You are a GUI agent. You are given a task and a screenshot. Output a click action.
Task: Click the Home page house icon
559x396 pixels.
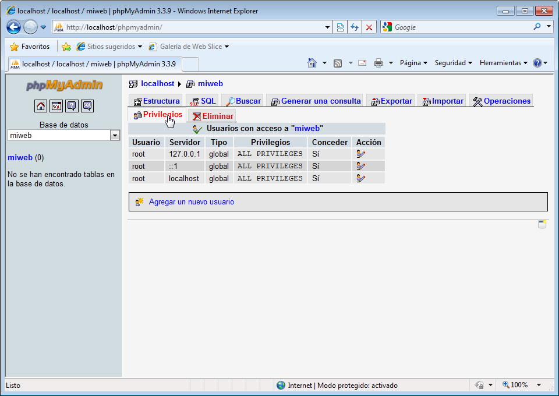point(312,63)
